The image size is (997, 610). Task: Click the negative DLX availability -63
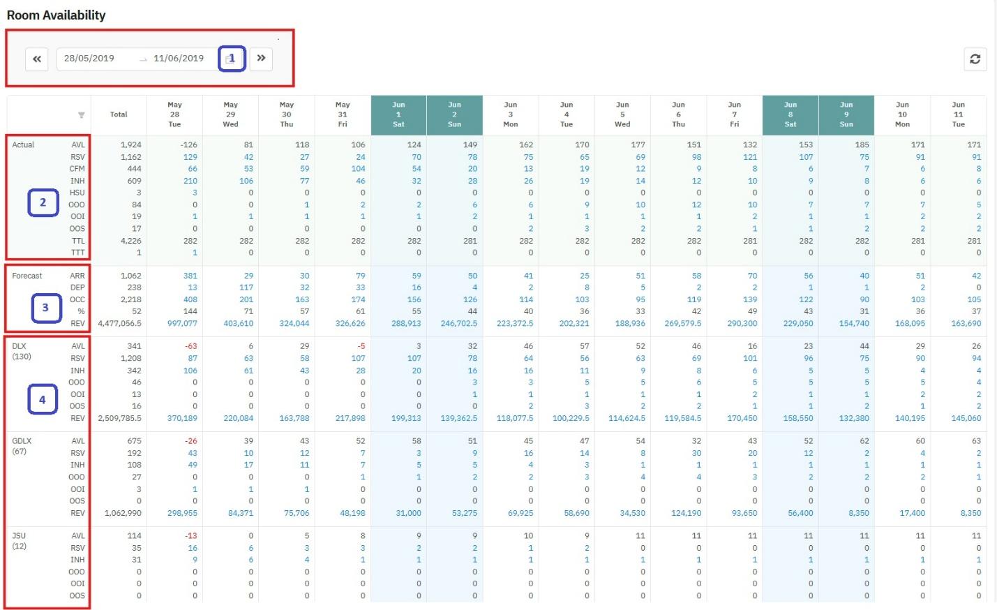click(x=190, y=346)
